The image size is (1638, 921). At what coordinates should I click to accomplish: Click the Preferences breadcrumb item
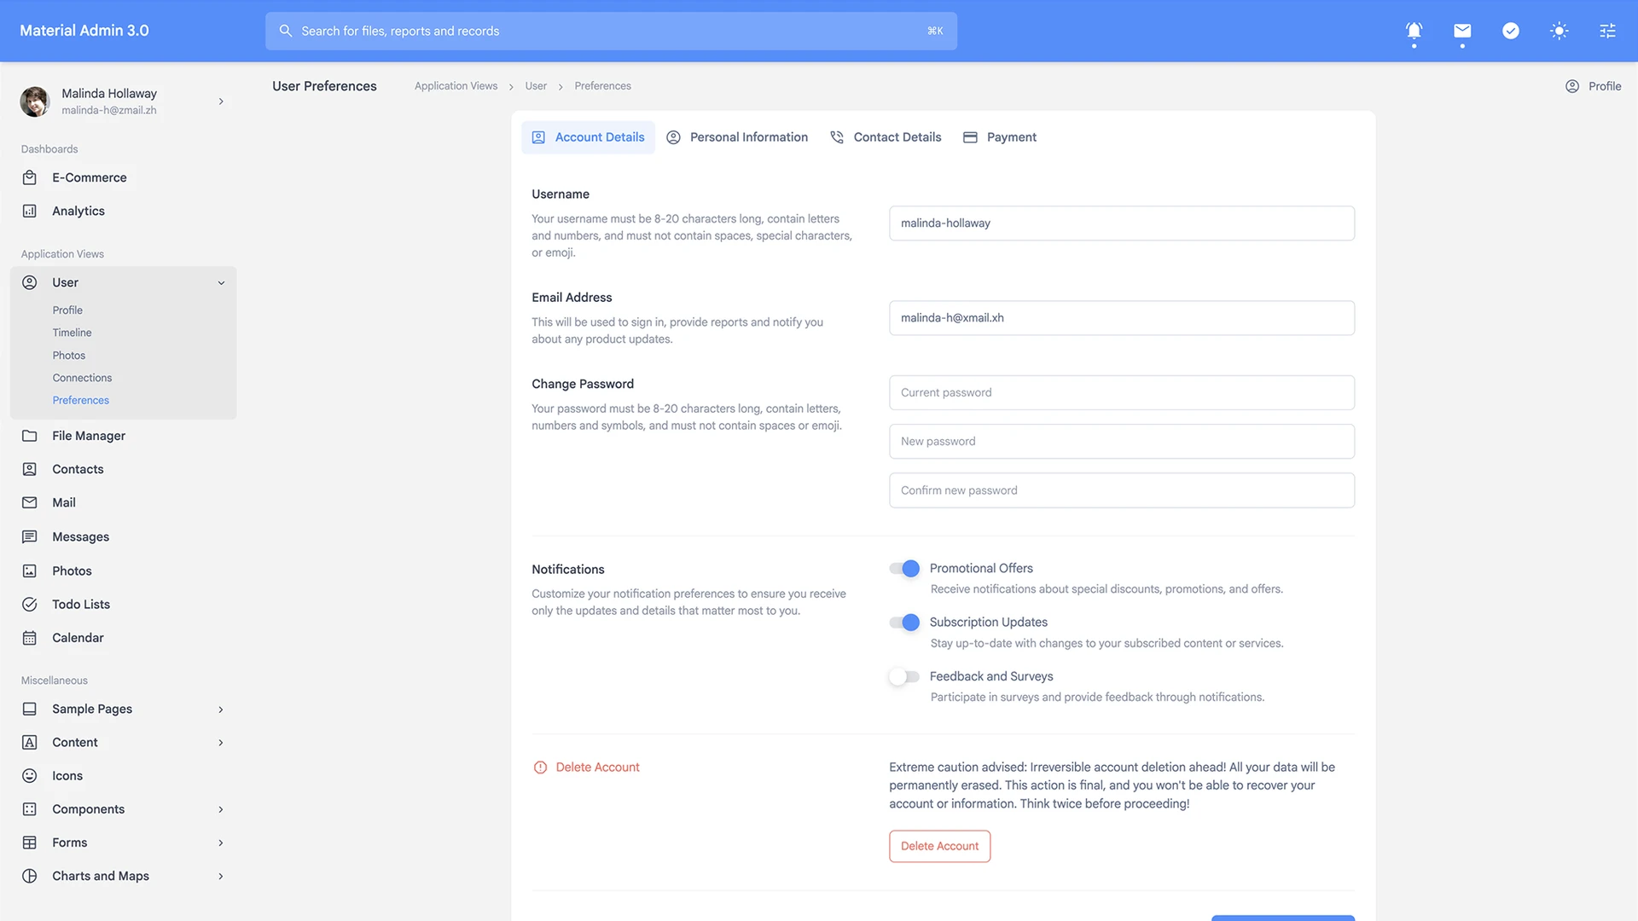602,86
